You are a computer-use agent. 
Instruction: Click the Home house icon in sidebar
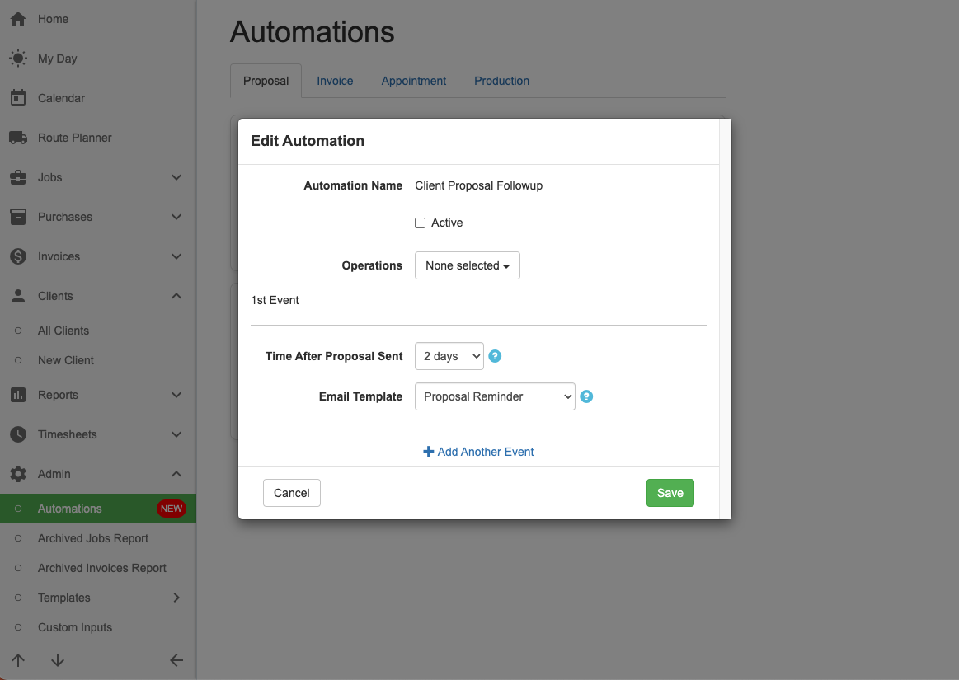click(17, 19)
